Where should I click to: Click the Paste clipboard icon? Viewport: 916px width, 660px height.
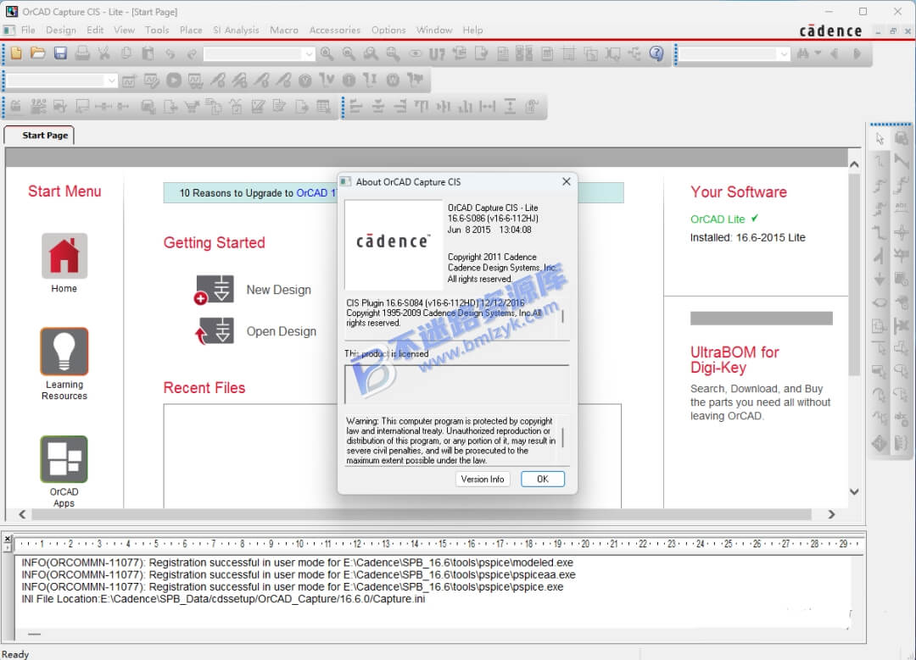(148, 53)
